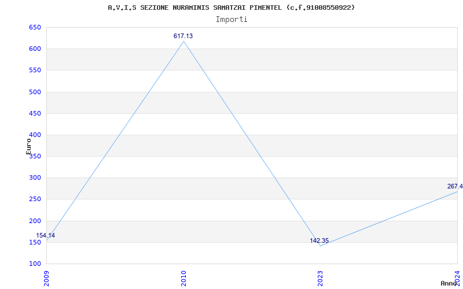
Task: Click the 500 y-axis value
Action: (35, 92)
